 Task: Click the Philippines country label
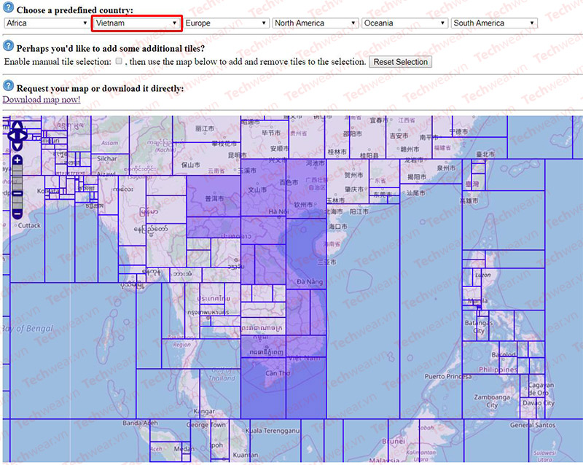(x=498, y=370)
